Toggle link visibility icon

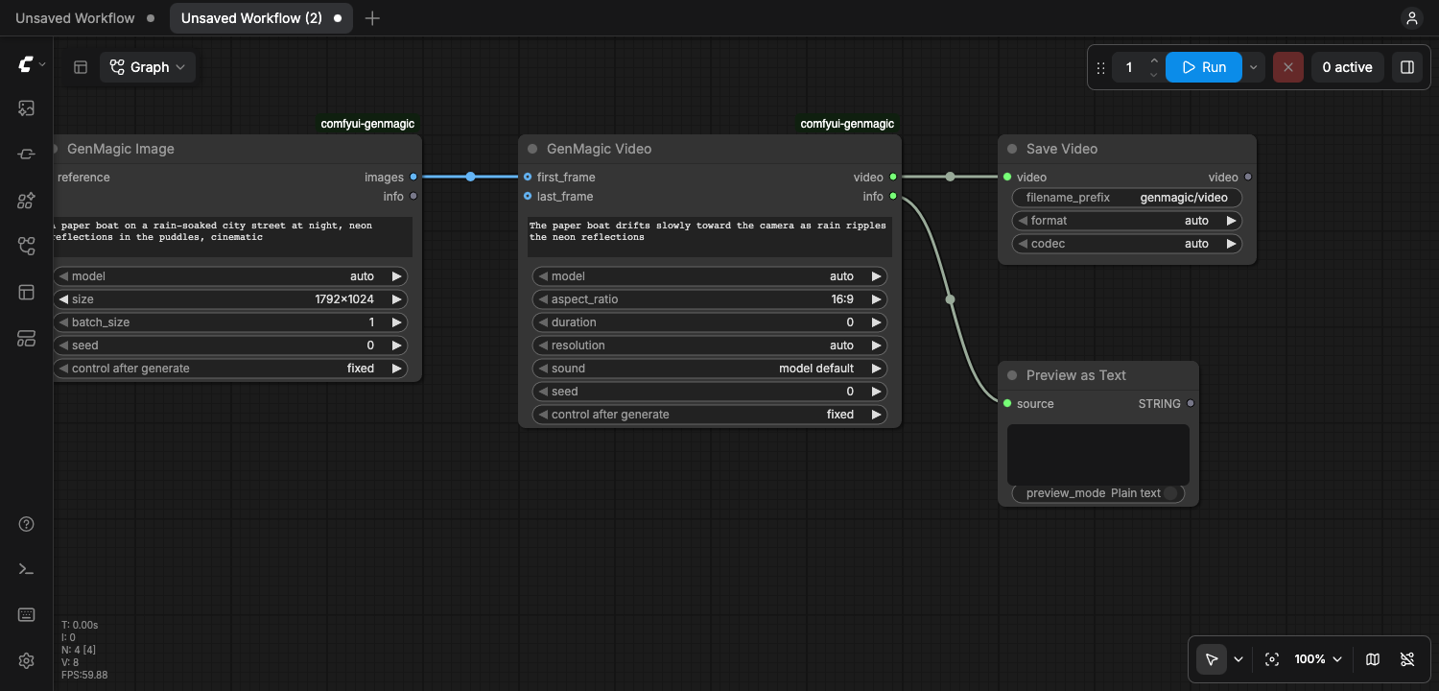coord(1407,659)
